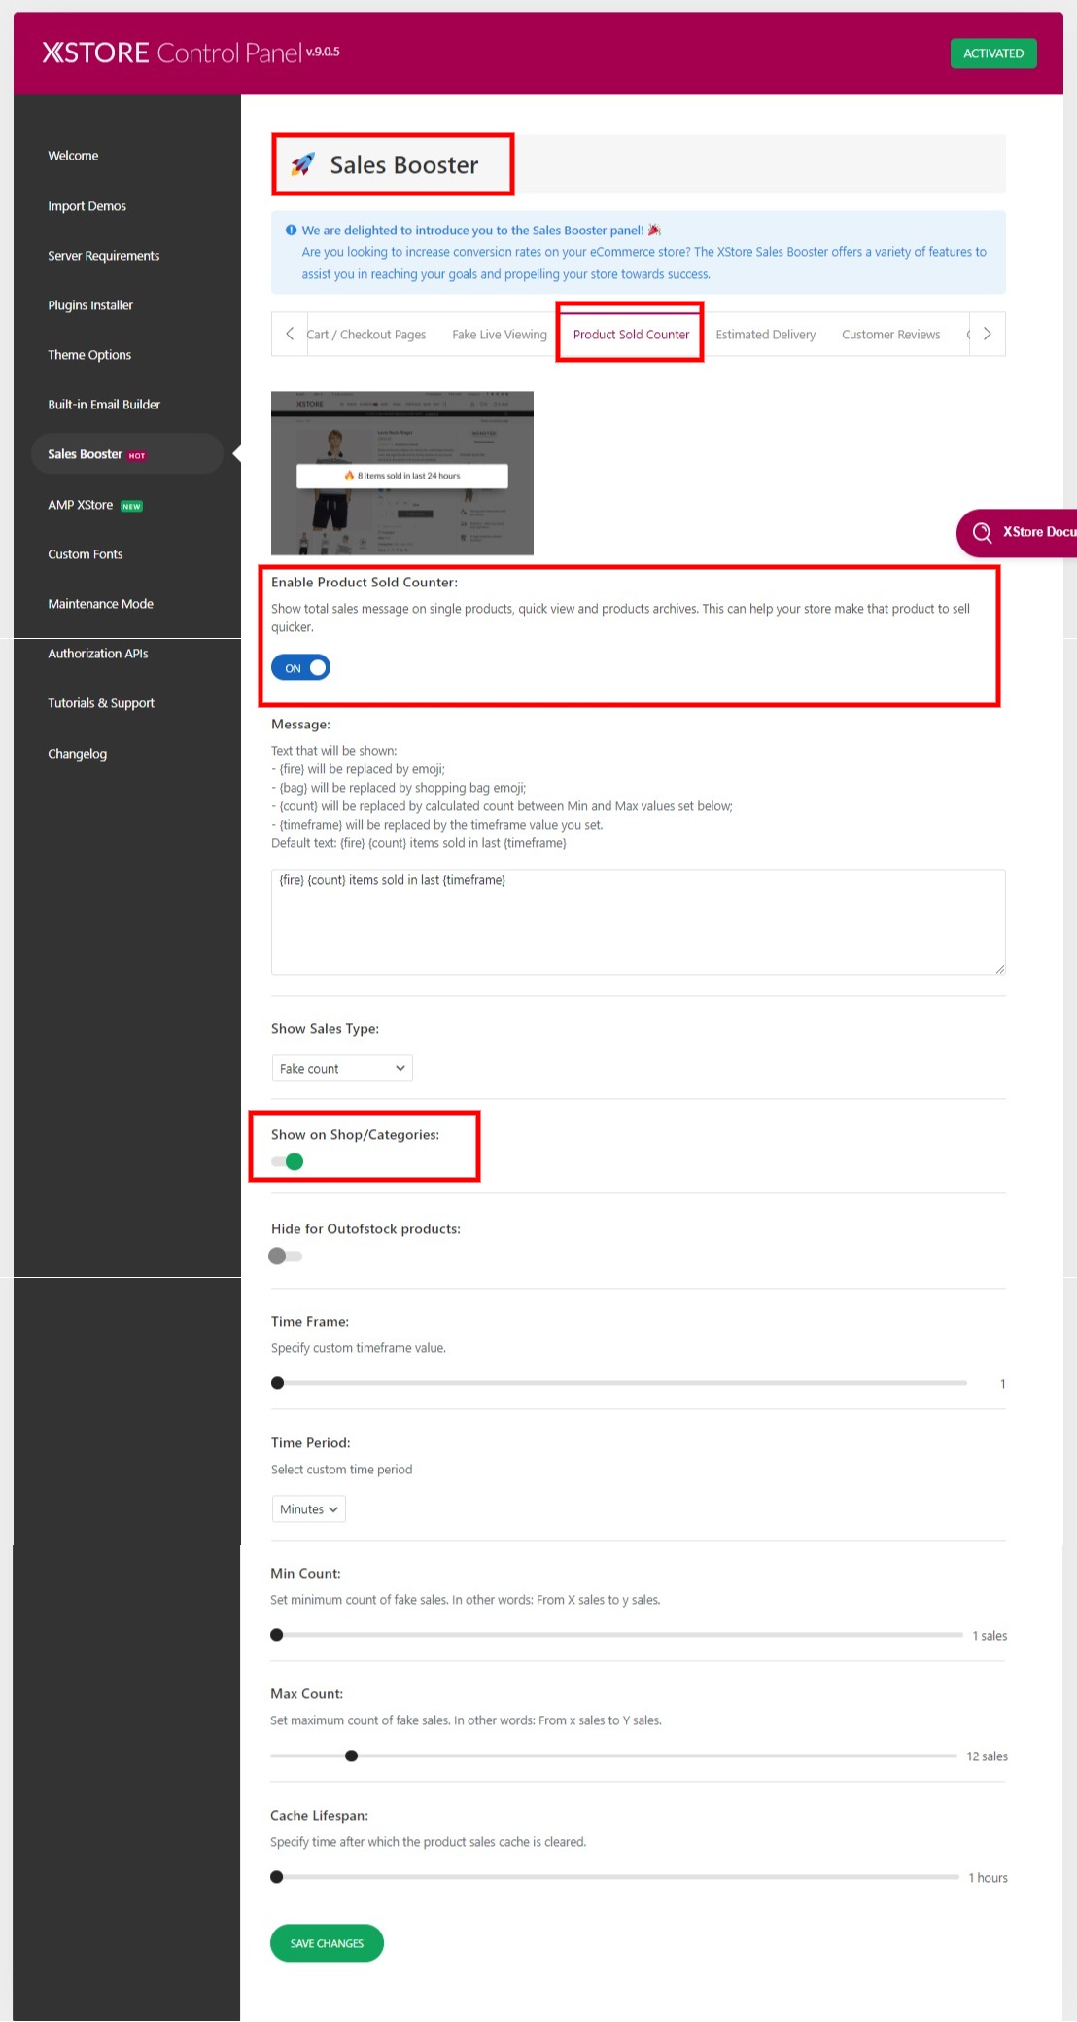This screenshot has width=1077, height=2022.
Task: Open Plugins Installer in the sidebar
Action: pos(90,305)
